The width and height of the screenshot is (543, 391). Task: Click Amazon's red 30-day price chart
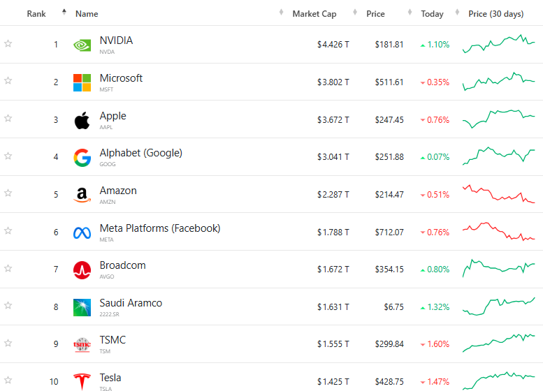498,194
